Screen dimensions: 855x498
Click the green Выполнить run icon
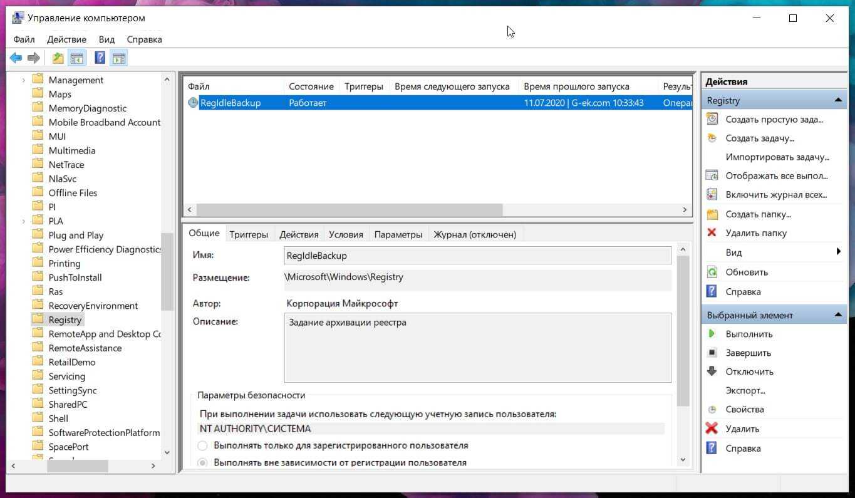(x=712, y=334)
